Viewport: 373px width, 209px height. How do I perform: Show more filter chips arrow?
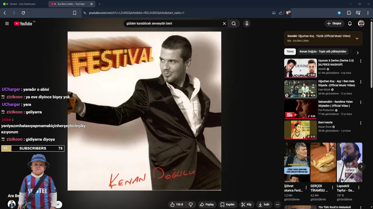click(358, 53)
